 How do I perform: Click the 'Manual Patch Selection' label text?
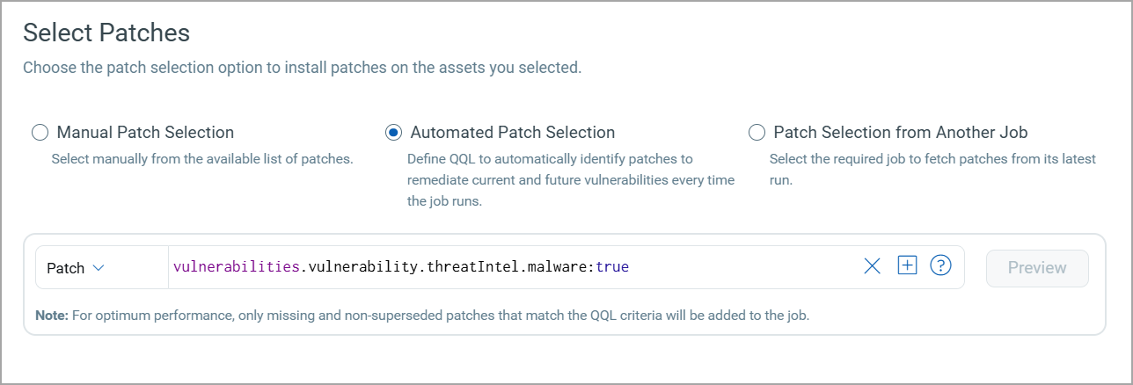tap(145, 133)
